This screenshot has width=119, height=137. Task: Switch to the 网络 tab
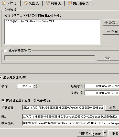(53, 3)
